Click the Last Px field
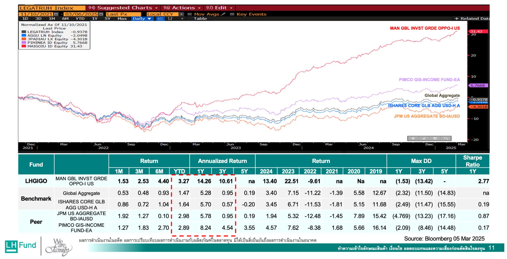 pyautogui.click(x=123, y=14)
